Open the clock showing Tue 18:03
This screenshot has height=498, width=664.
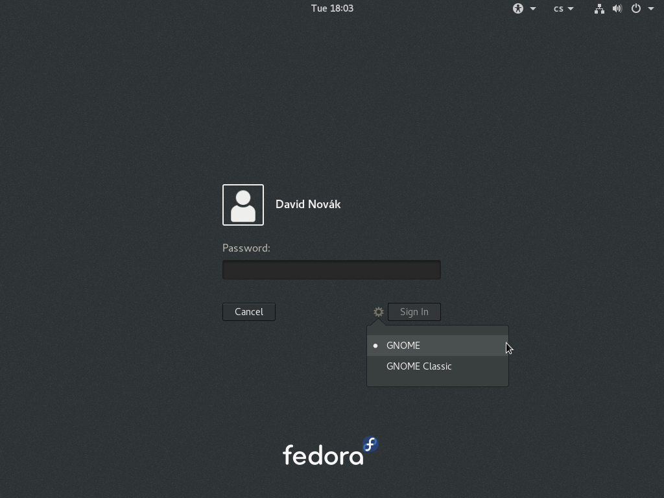click(332, 8)
